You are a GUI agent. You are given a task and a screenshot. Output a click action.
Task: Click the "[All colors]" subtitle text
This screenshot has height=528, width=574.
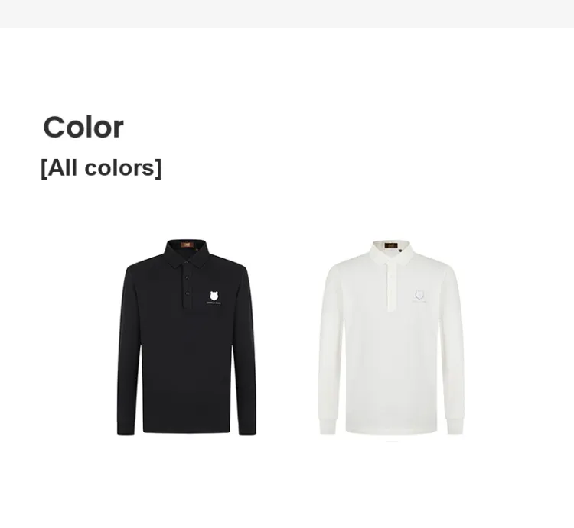[x=101, y=168]
